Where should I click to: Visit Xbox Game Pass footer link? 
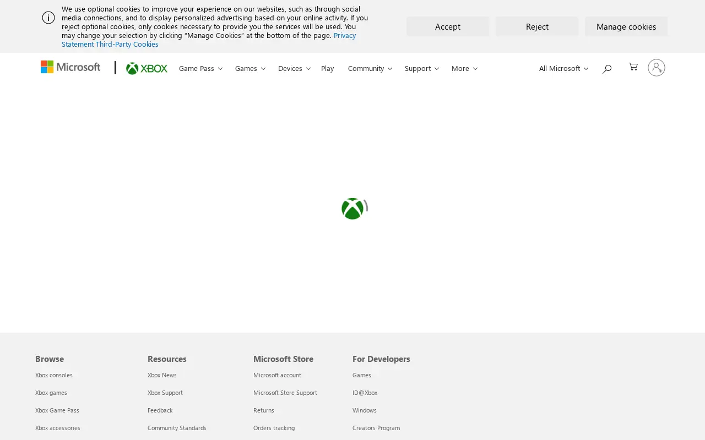point(57,410)
